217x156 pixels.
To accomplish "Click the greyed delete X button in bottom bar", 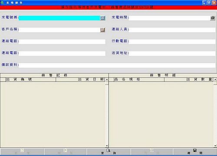I will [x=66, y=152].
